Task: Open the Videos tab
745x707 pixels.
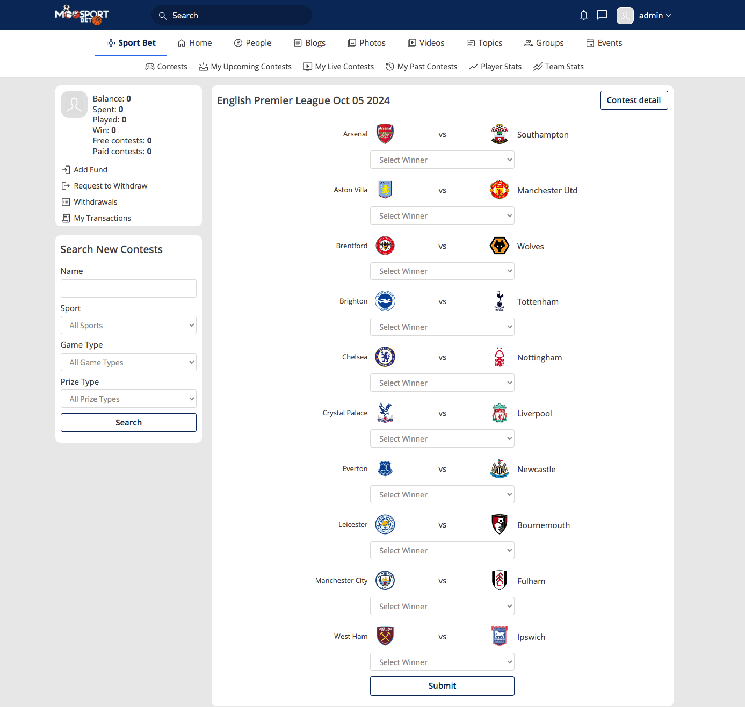Action: pos(426,43)
